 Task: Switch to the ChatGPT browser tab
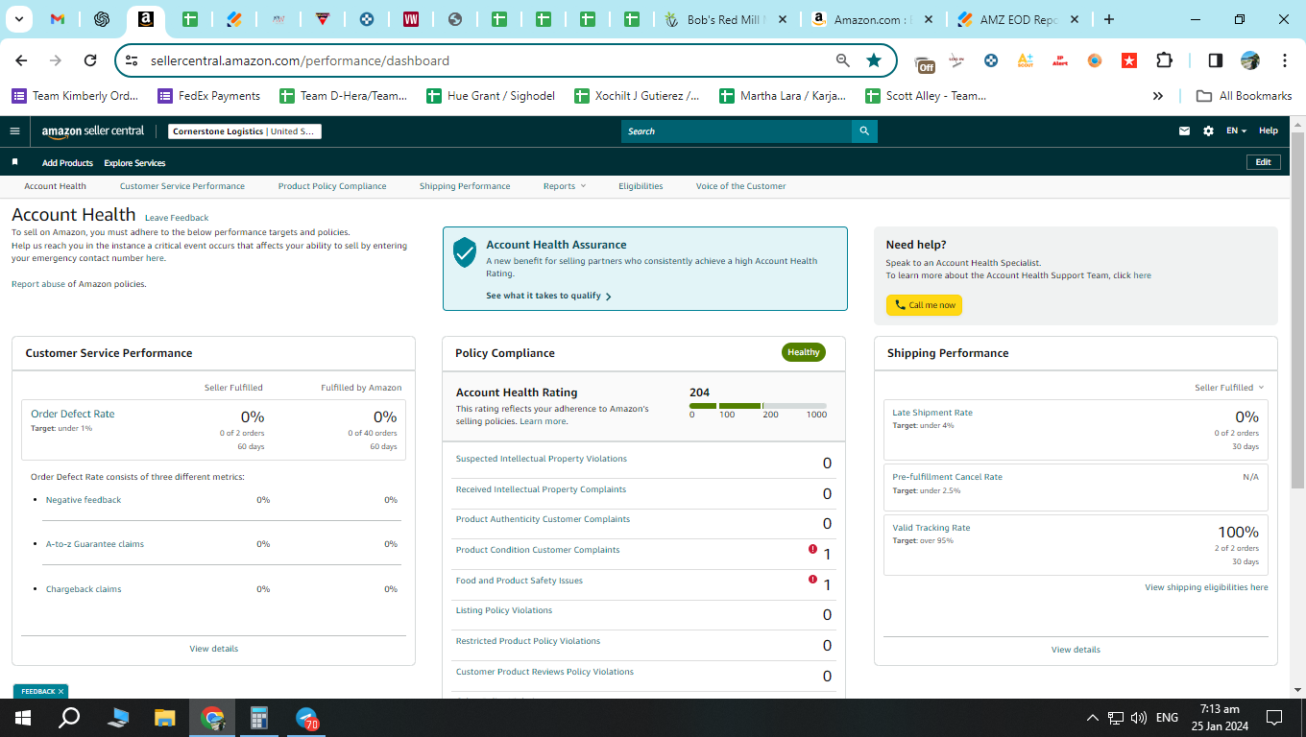click(102, 19)
